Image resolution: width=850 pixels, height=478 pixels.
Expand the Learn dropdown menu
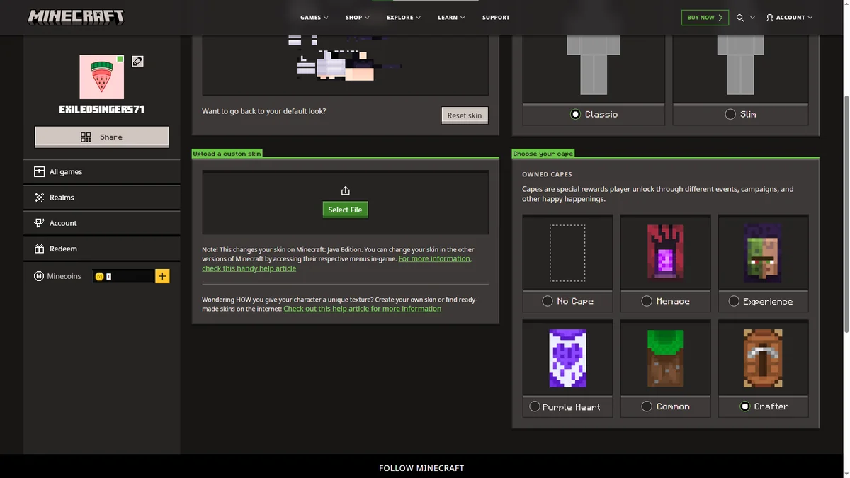pos(451,18)
